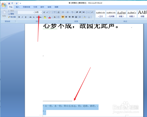The height and width of the screenshot is (117, 147).
Task: Open the 引用 (References) tab
Action: [x=35, y=7]
